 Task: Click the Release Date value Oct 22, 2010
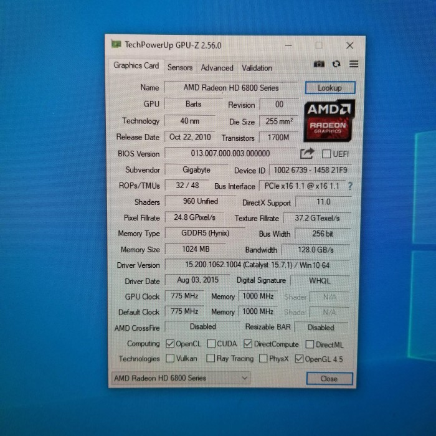tap(190, 137)
